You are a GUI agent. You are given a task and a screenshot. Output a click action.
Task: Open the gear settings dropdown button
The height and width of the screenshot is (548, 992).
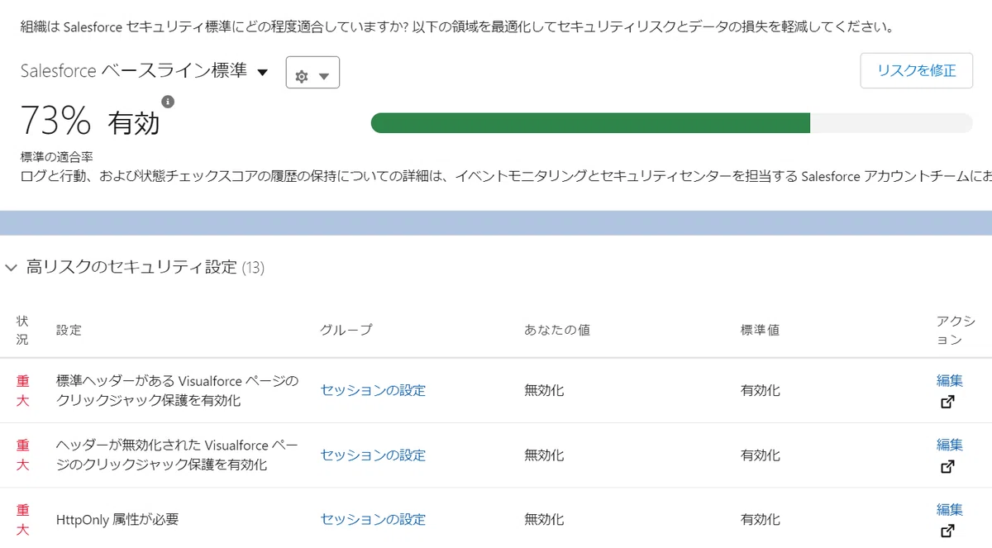click(312, 73)
